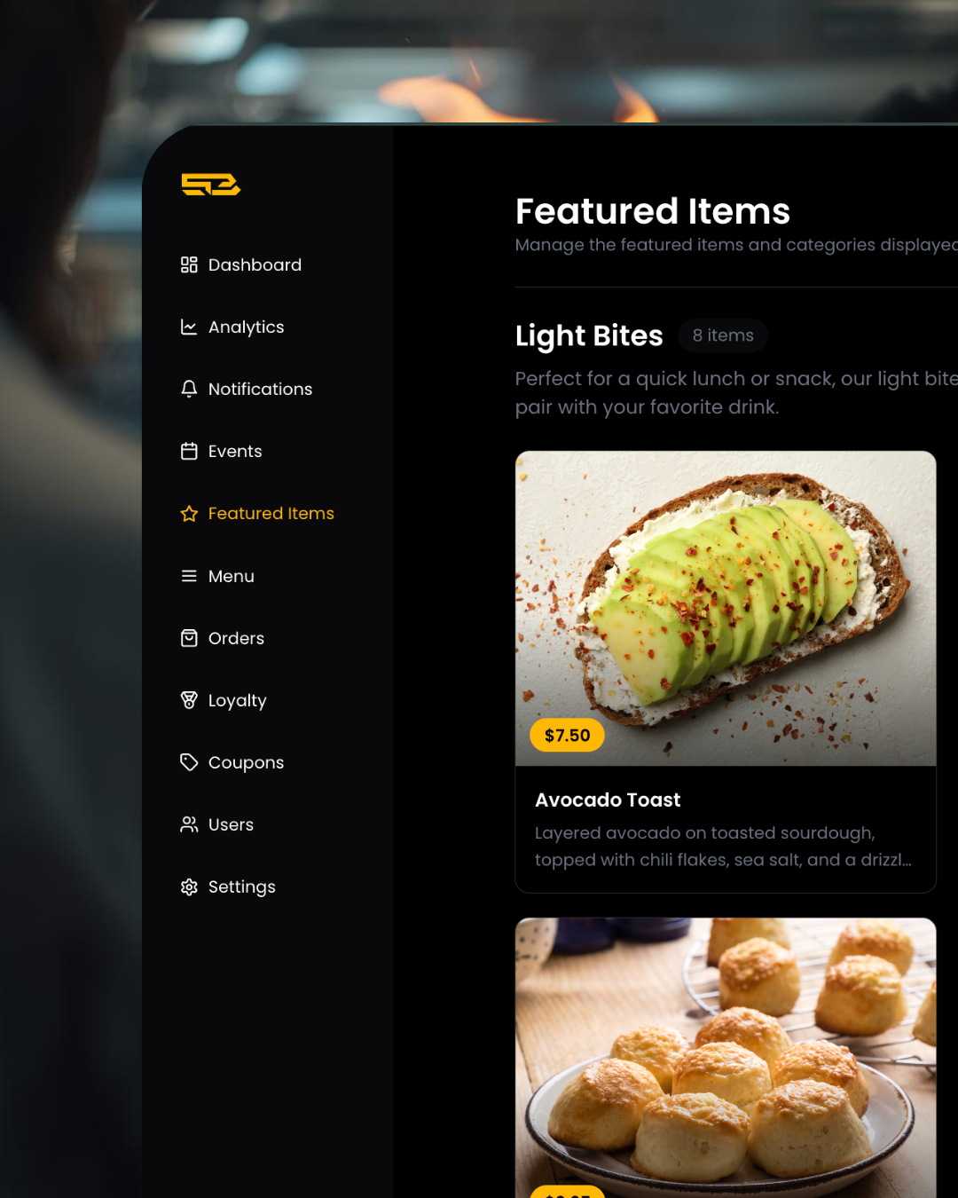Select the Coupons tag icon
Screen dimensions: 958x1198
coord(189,762)
